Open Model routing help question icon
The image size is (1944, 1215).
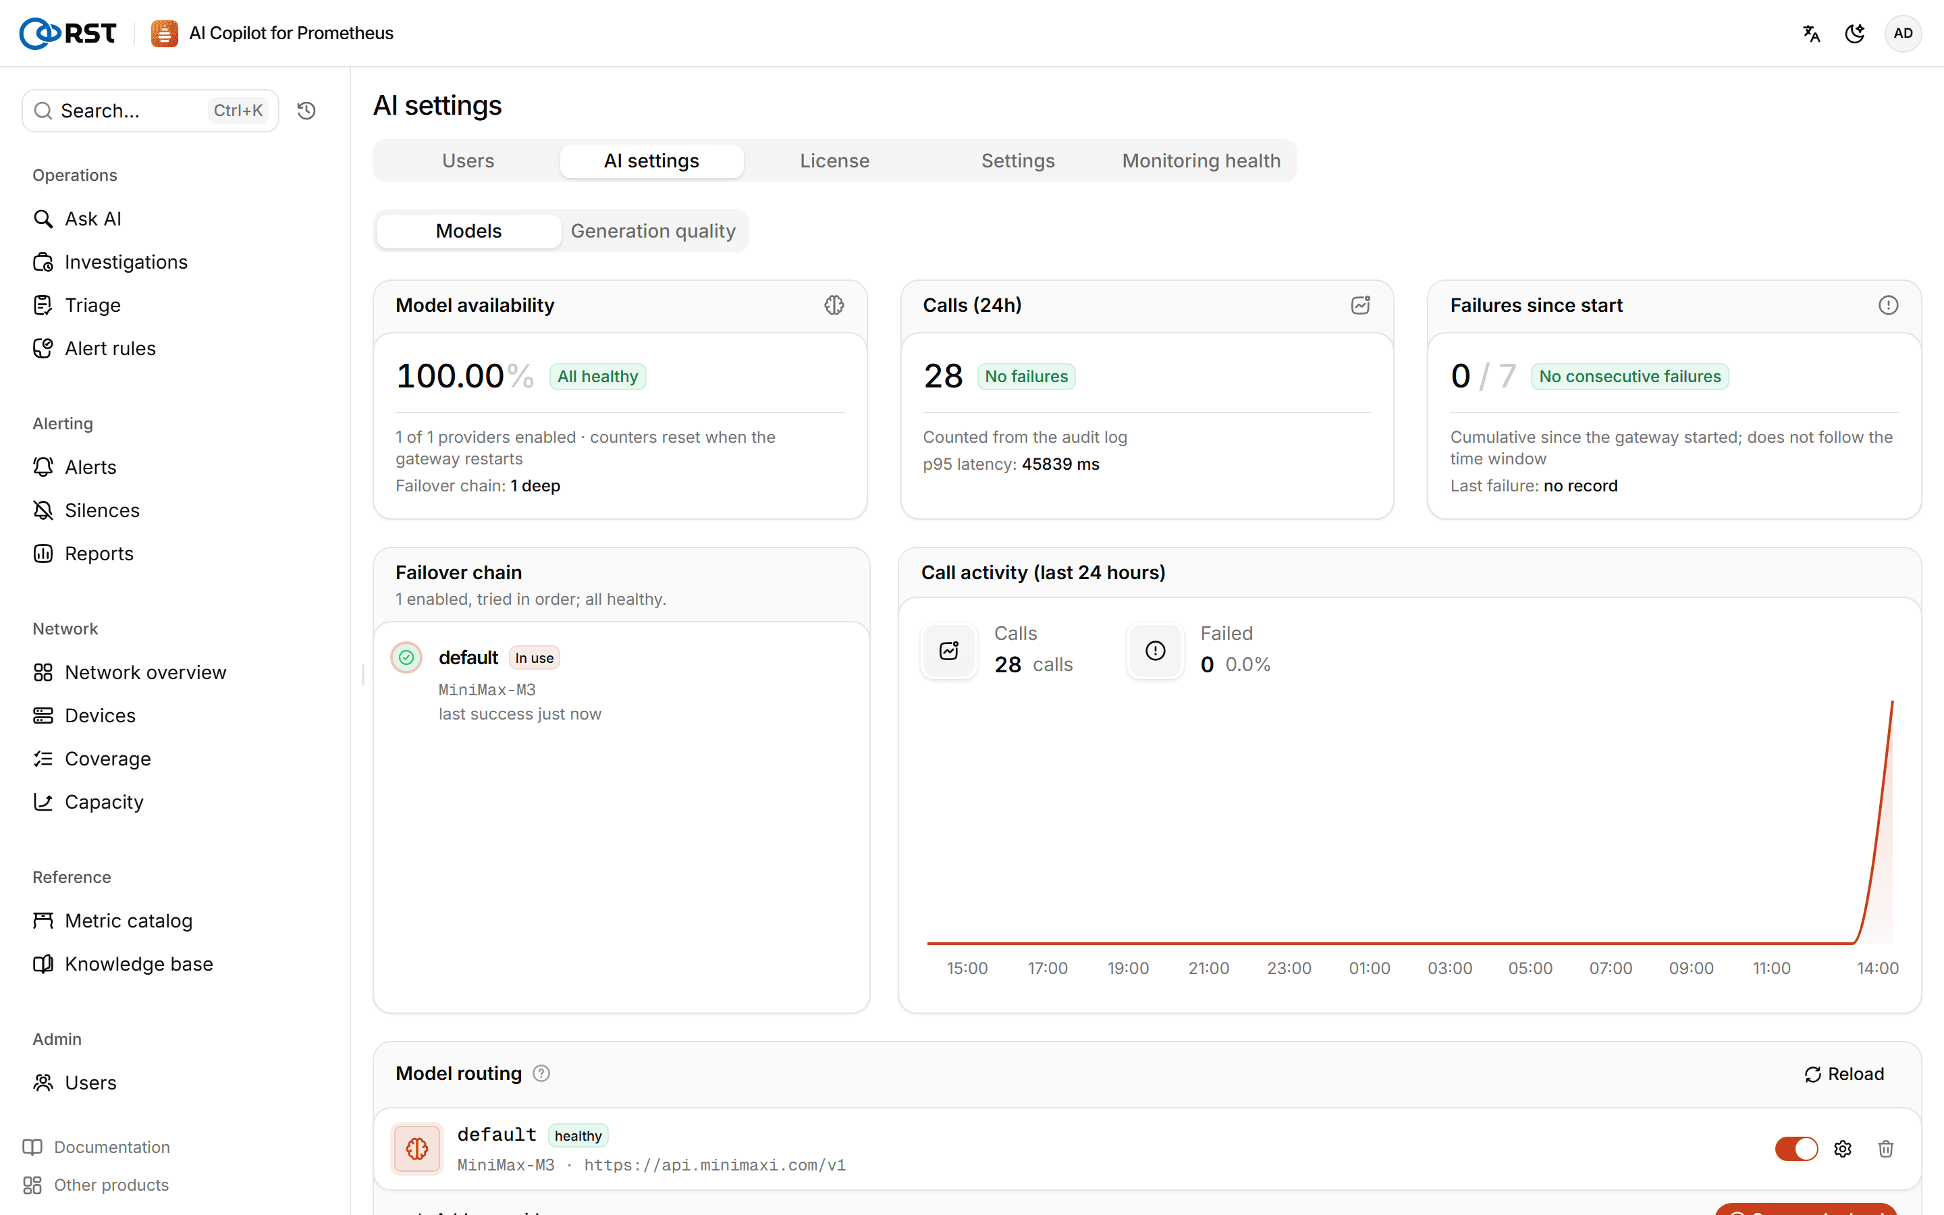(x=541, y=1073)
